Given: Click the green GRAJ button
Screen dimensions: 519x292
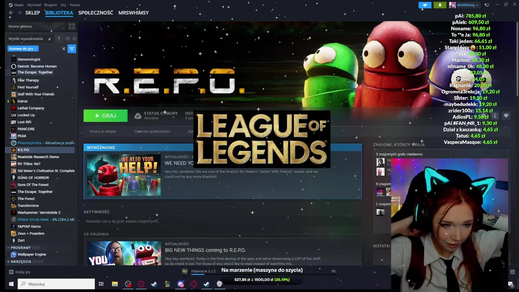Looking at the screenshot, I should 105,116.
